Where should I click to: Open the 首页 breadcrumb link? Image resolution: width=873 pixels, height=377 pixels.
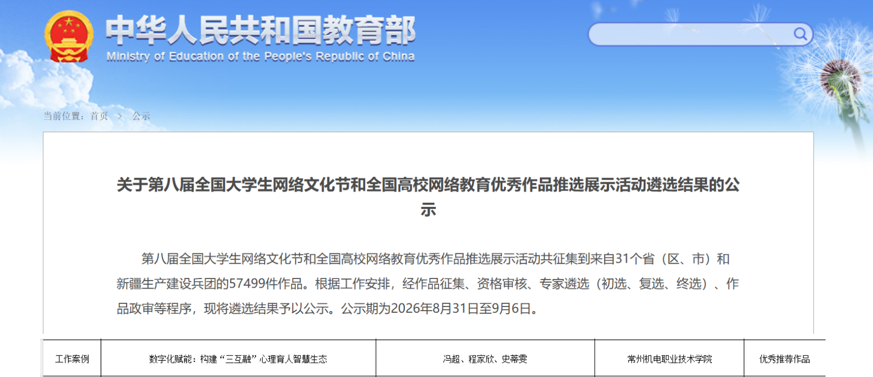pyautogui.click(x=99, y=116)
